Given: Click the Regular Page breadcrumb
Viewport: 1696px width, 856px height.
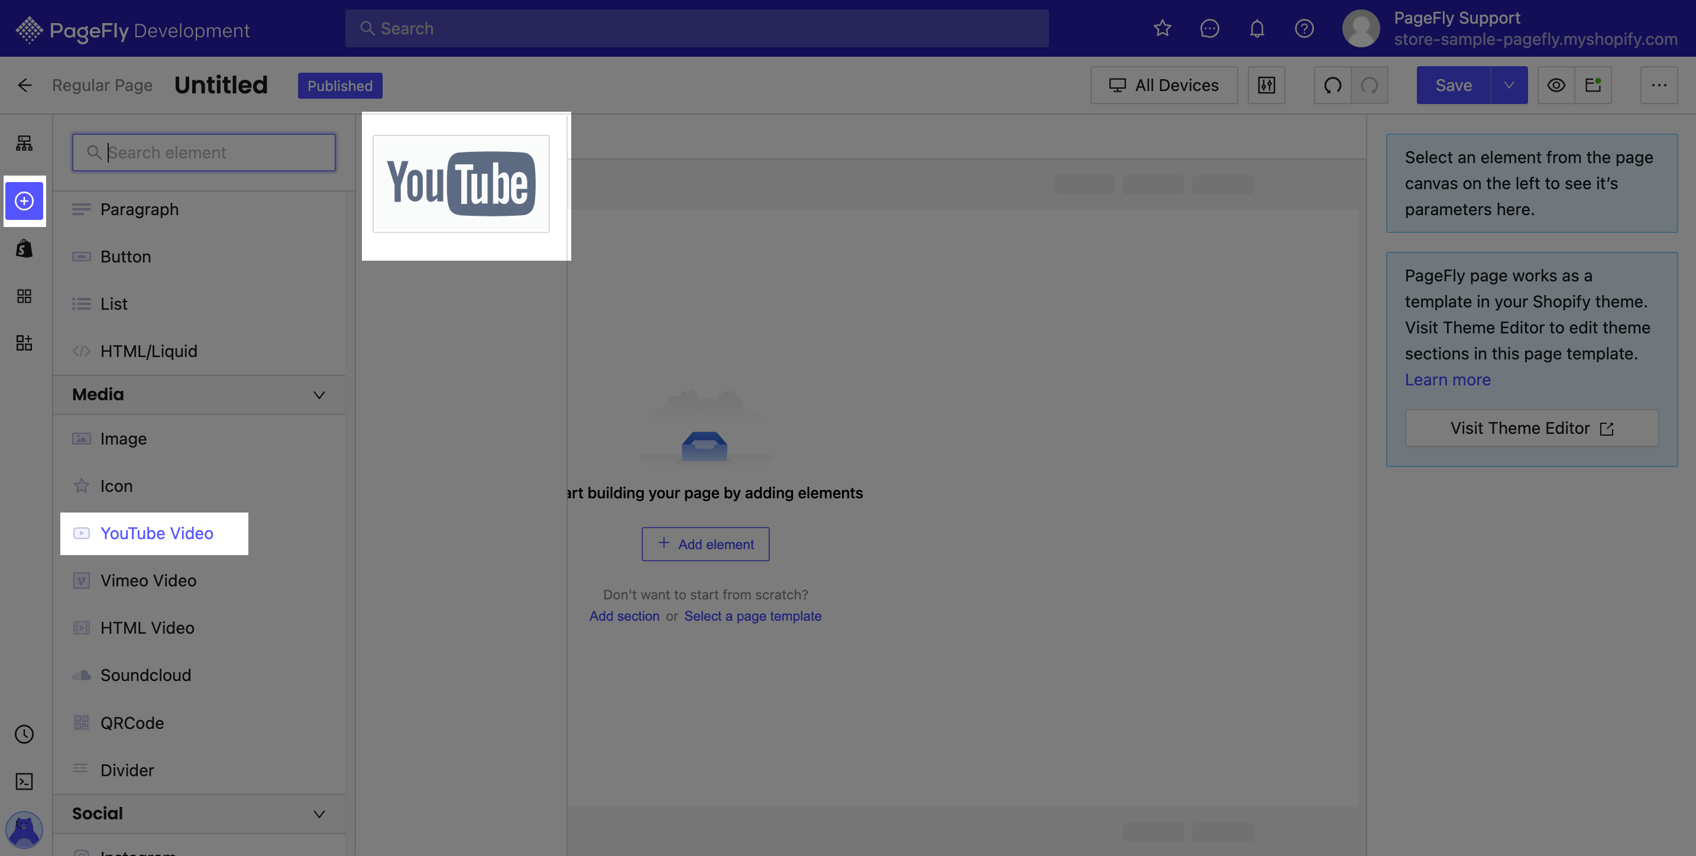Looking at the screenshot, I should pos(102,86).
